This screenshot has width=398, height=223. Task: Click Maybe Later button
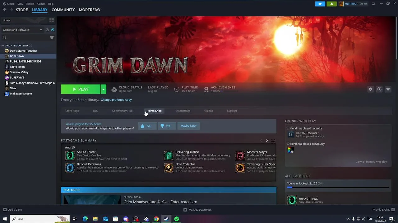[188, 126]
